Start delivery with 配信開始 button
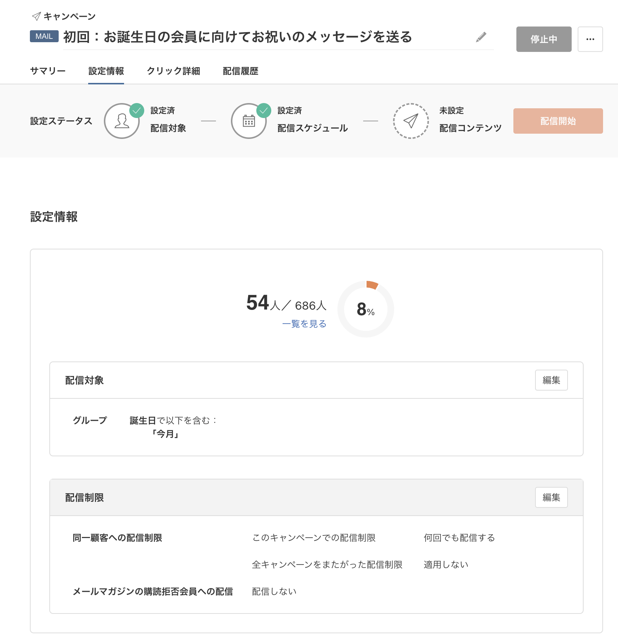618x643 pixels. (x=557, y=121)
